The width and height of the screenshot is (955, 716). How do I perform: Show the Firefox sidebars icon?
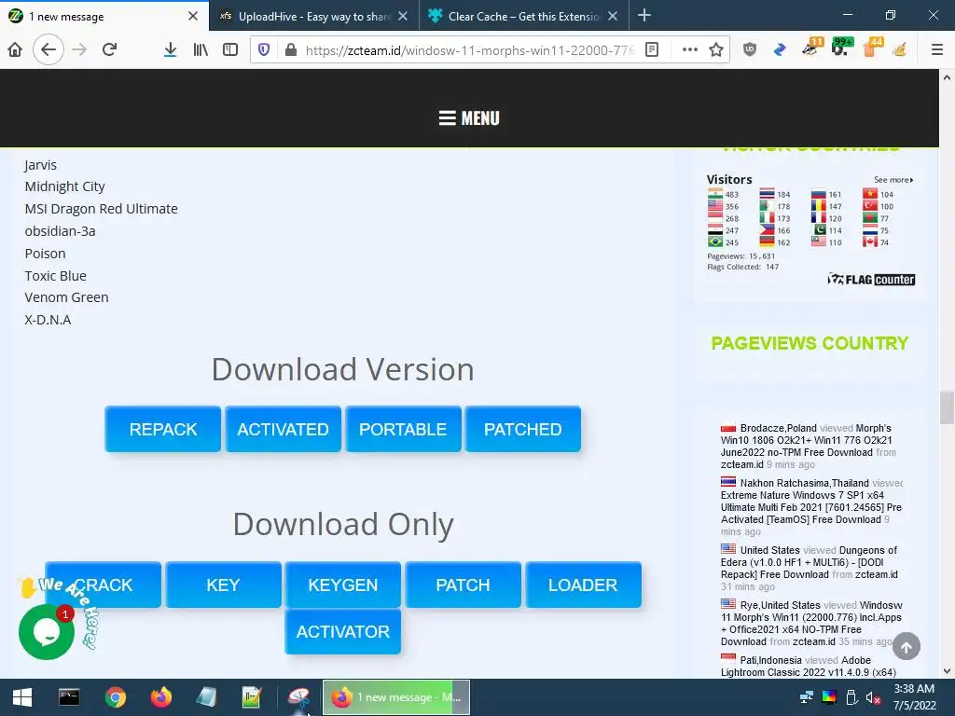[230, 50]
